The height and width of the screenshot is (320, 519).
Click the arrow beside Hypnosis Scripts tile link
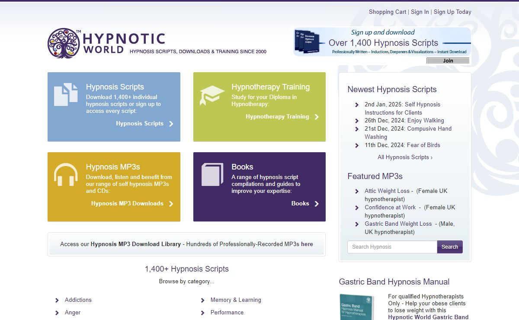(x=171, y=124)
